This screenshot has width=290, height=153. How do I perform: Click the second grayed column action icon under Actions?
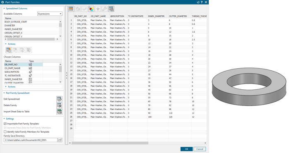pos(15,50)
